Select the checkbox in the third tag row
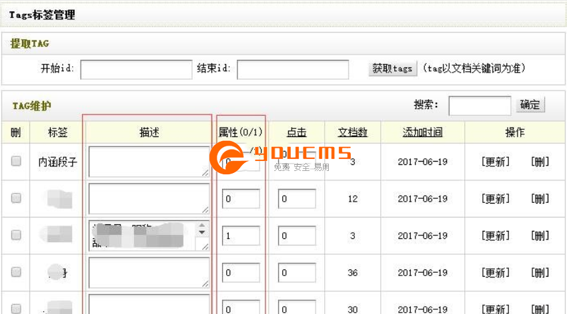 coord(17,235)
